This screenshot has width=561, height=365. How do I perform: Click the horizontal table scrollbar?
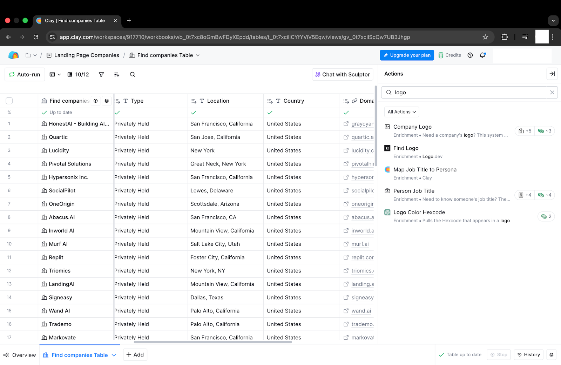pos(212,342)
